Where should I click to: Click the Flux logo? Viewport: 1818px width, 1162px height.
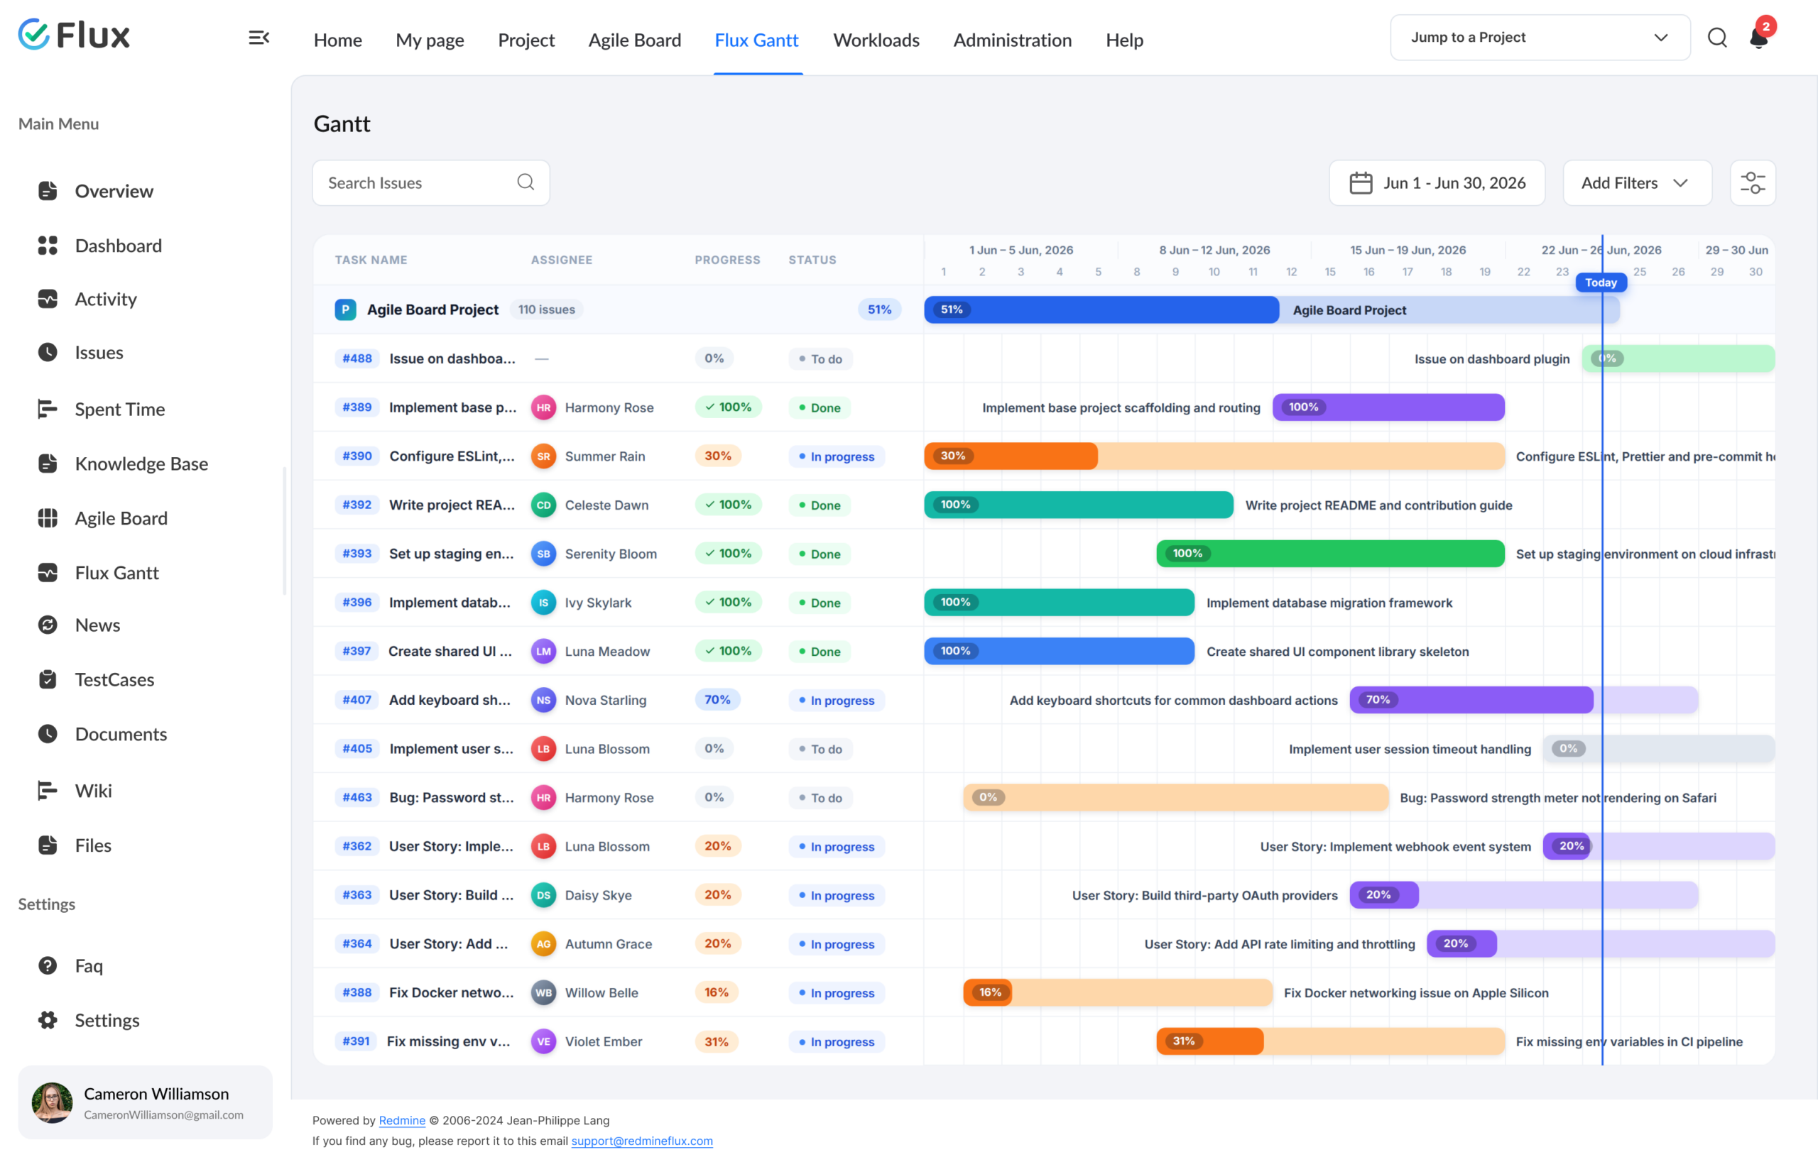point(74,35)
